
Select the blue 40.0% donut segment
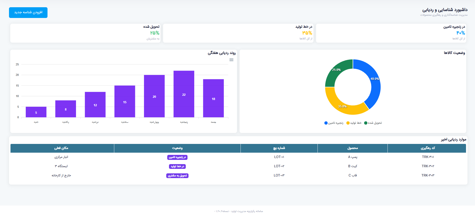374,82
